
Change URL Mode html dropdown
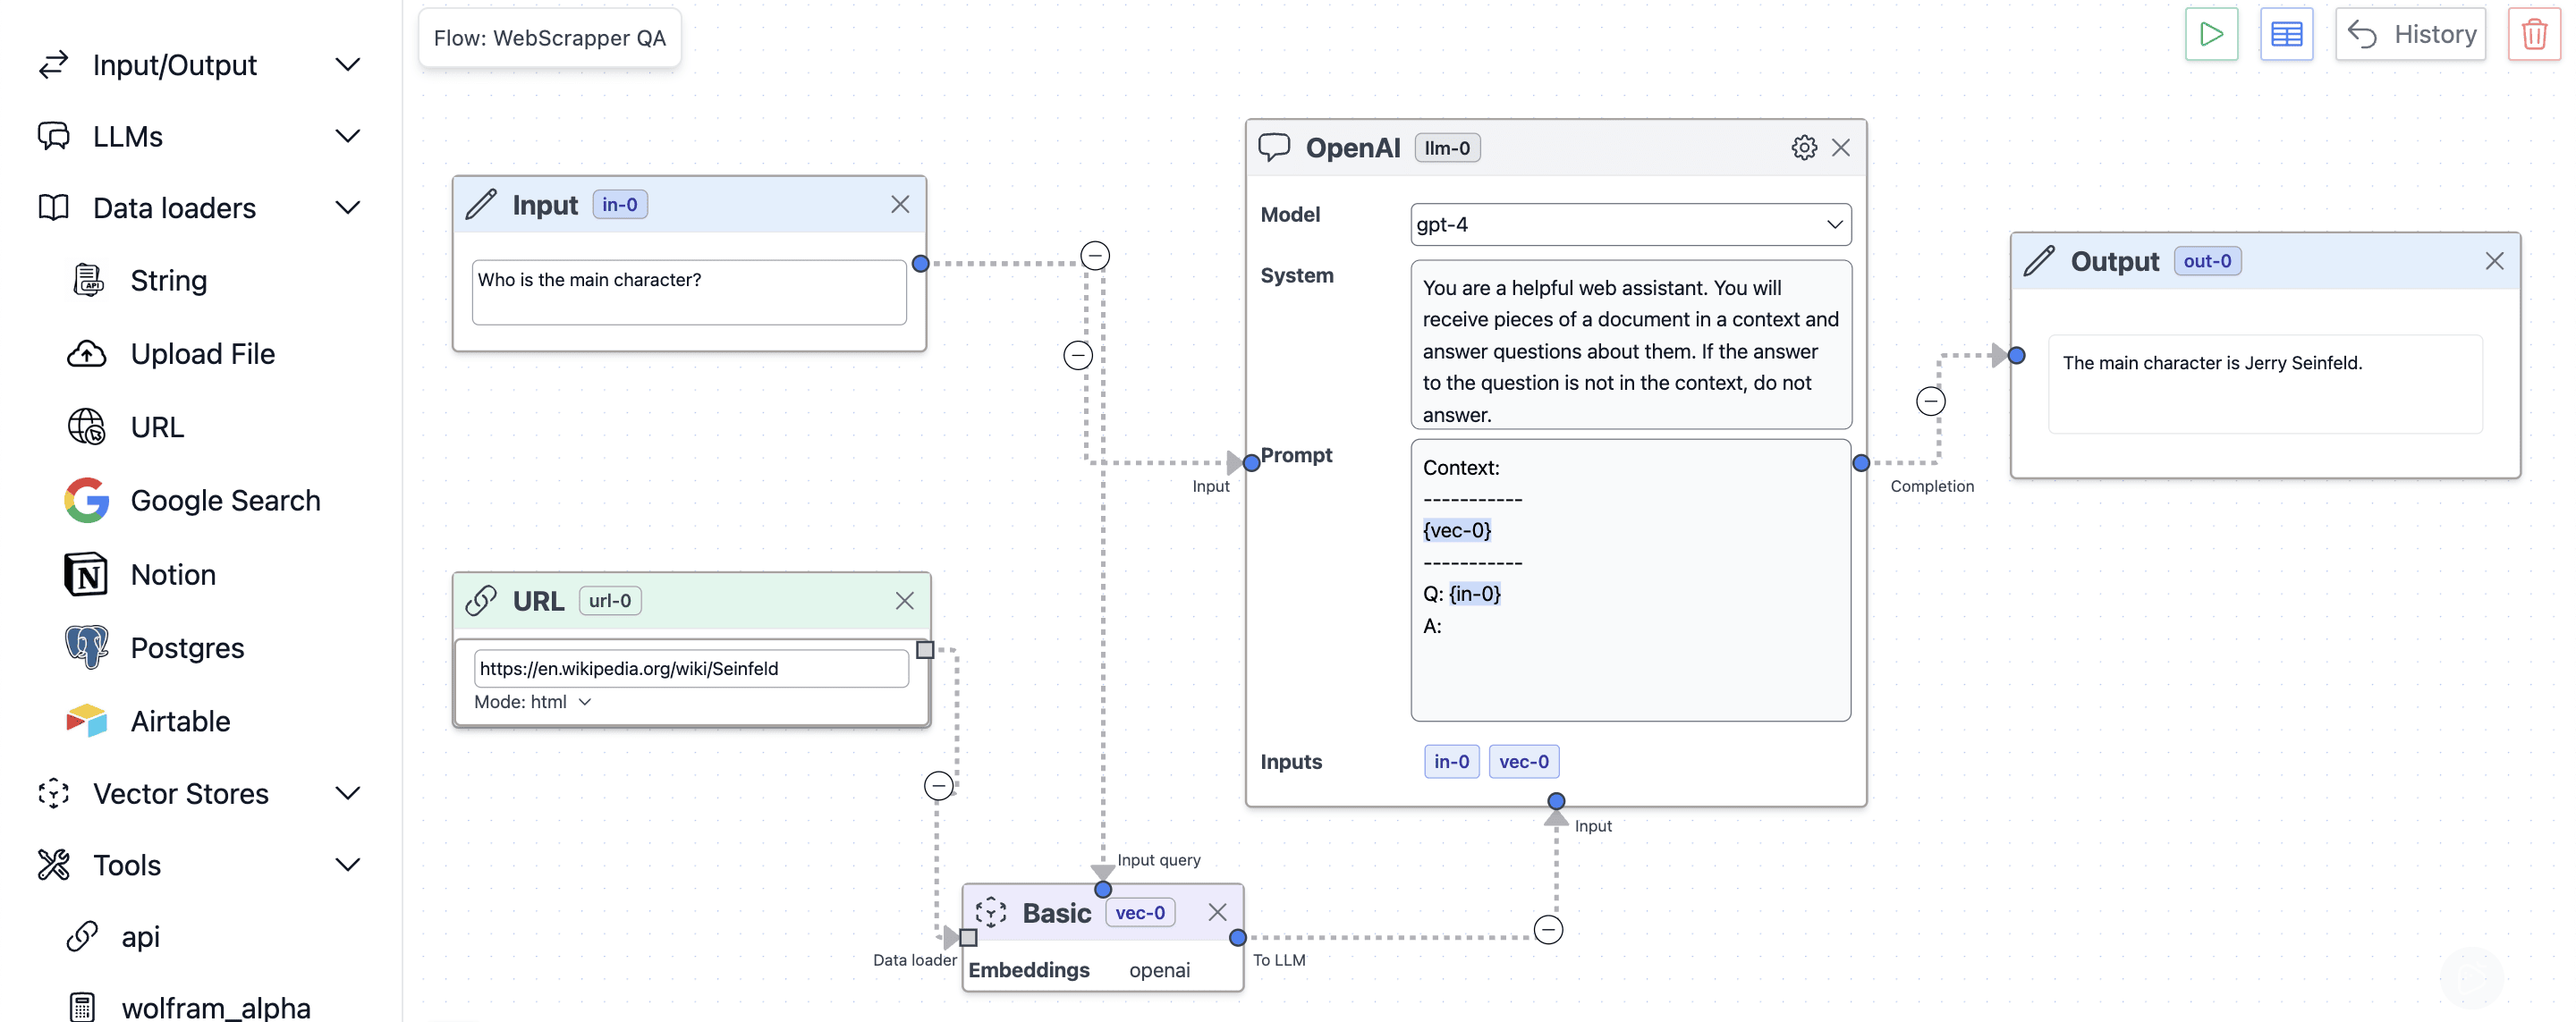click(x=533, y=702)
